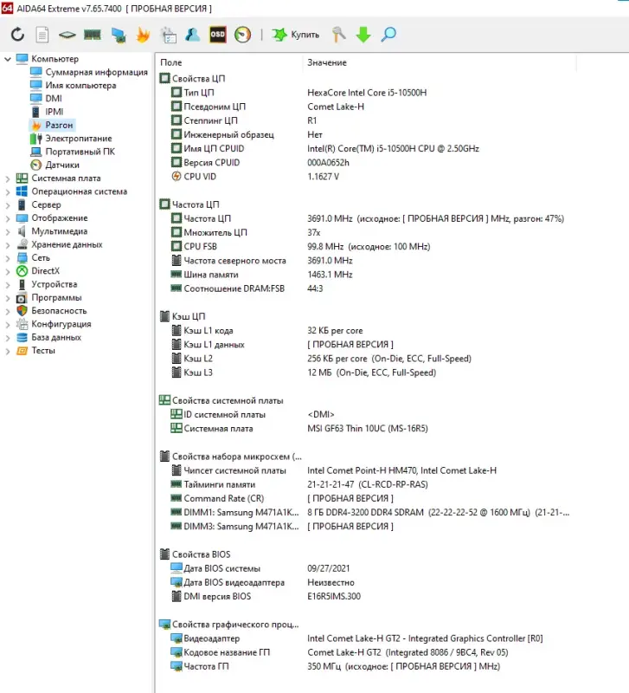Click the Конфигурация tree icon
This screenshot has height=693, width=629.
(22, 324)
